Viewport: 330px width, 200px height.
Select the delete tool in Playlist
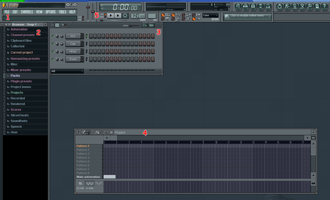click(92, 132)
